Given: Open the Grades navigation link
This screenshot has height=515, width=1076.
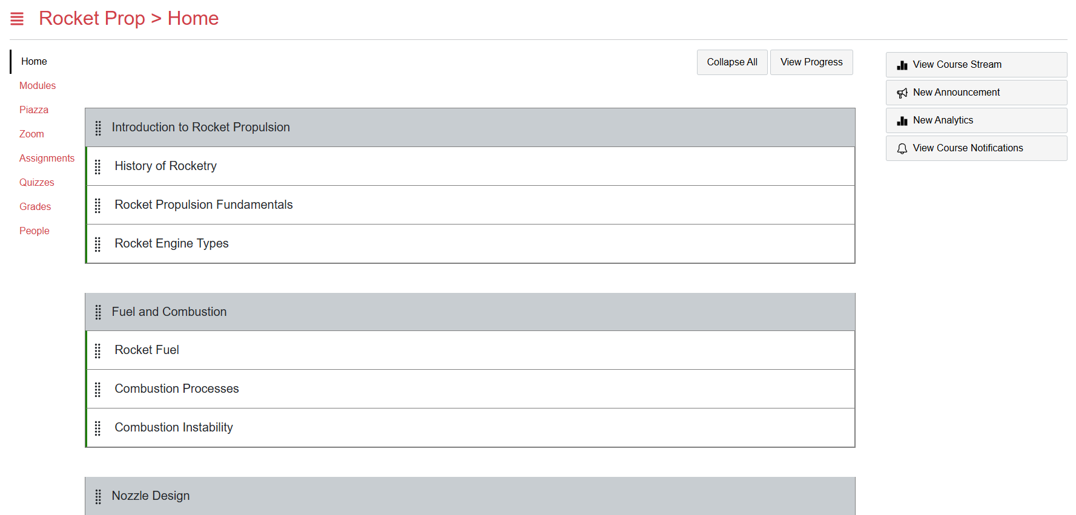Looking at the screenshot, I should point(35,206).
